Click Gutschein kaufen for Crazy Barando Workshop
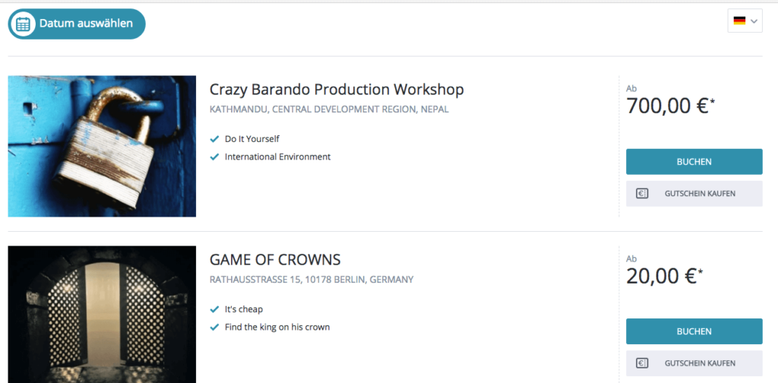This screenshot has width=778, height=383. pos(694,194)
